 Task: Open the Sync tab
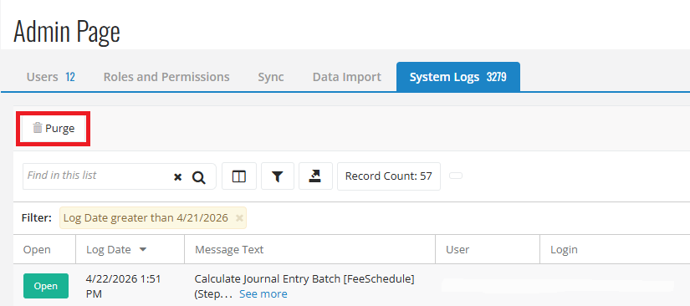pyautogui.click(x=271, y=77)
